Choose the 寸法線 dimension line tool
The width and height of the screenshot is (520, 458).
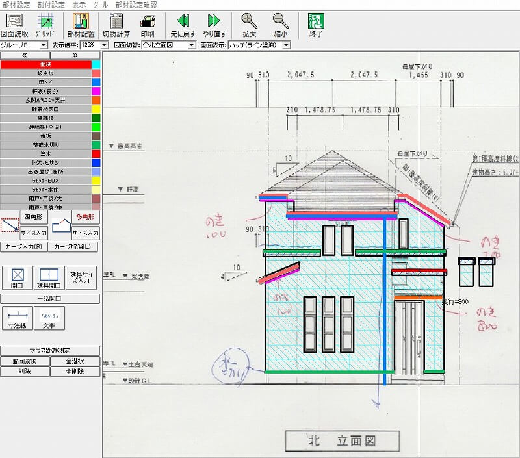(x=18, y=318)
